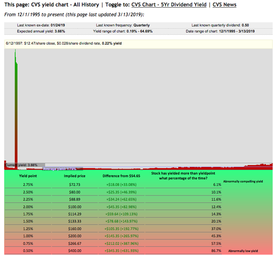Click the $133.33 implied price cell
This screenshot has height=255, width=273.
pyautogui.click(x=75, y=221)
